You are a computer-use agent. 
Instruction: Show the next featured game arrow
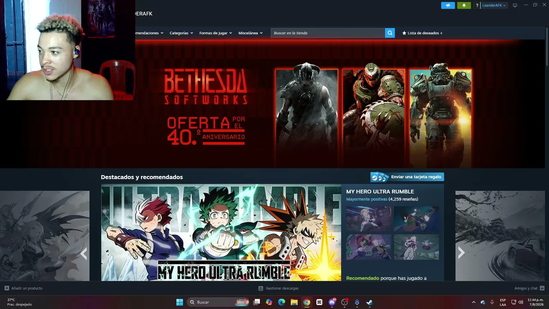[x=462, y=253]
